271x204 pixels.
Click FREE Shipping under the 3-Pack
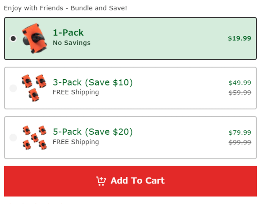[x=76, y=92]
